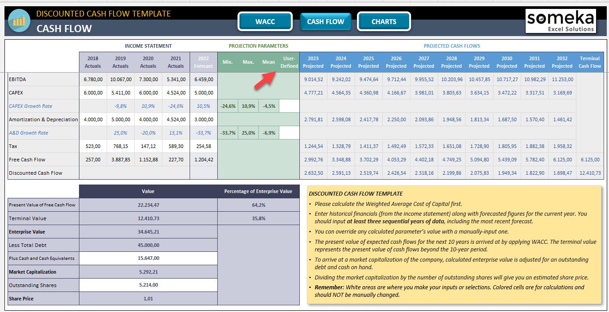
Task: Select 2019 Tax cell 768,15
Action: pyautogui.click(x=120, y=146)
